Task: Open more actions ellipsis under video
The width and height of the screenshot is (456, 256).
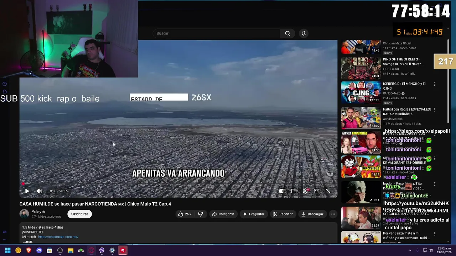Action: pos(333,214)
